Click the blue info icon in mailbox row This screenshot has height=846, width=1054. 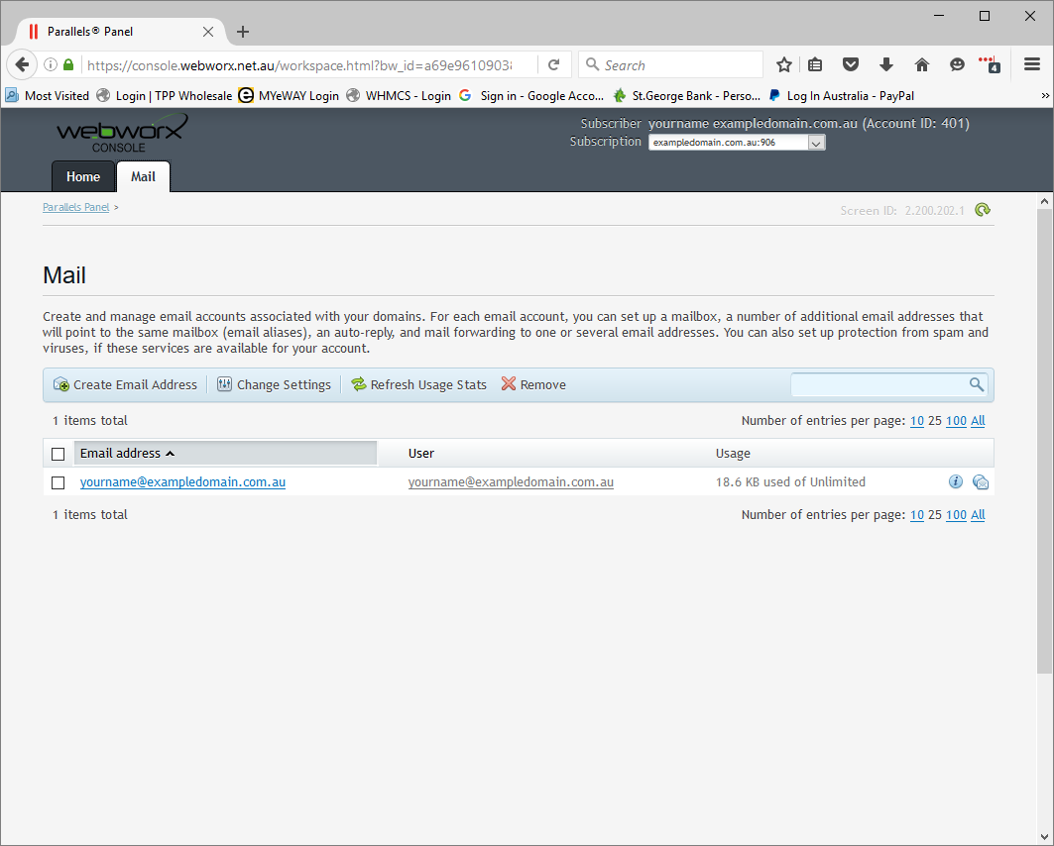click(x=956, y=482)
